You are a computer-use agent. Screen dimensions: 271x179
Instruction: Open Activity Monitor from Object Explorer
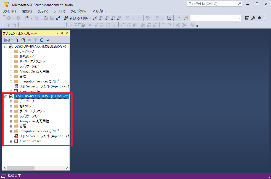click(x=47, y=40)
